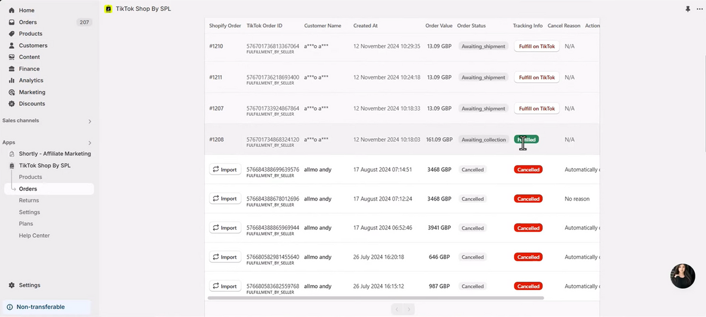Open Plans in the app submenu
The width and height of the screenshot is (706, 317).
tap(26, 223)
